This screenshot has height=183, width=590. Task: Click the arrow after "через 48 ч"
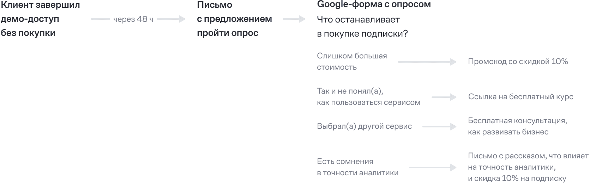click(171, 19)
